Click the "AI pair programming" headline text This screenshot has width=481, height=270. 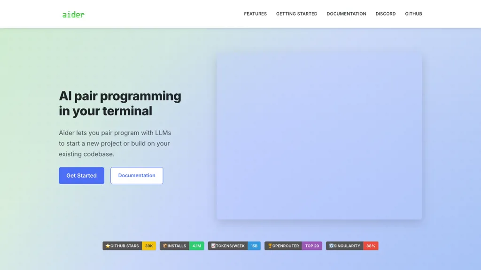click(x=120, y=96)
